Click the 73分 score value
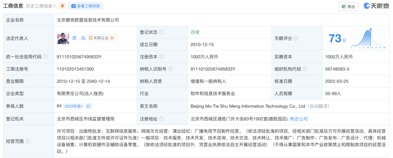Screen dimensions: 393x158 [337, 39]
